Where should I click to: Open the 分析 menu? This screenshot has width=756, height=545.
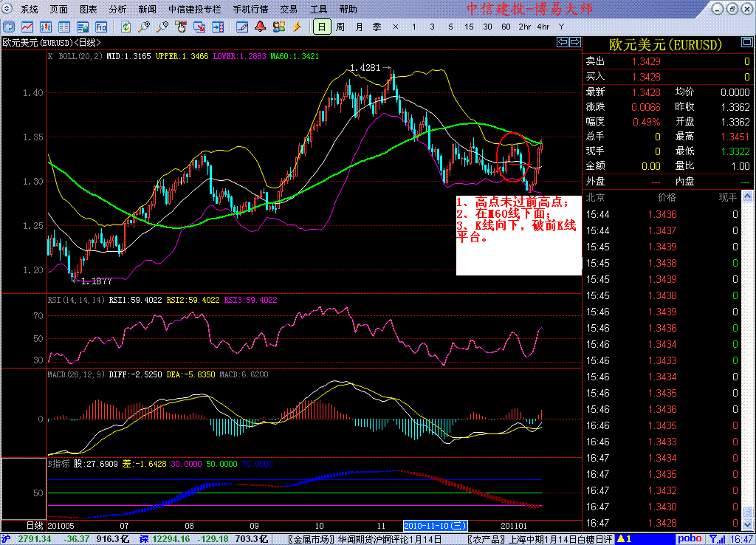coord(117,9)
